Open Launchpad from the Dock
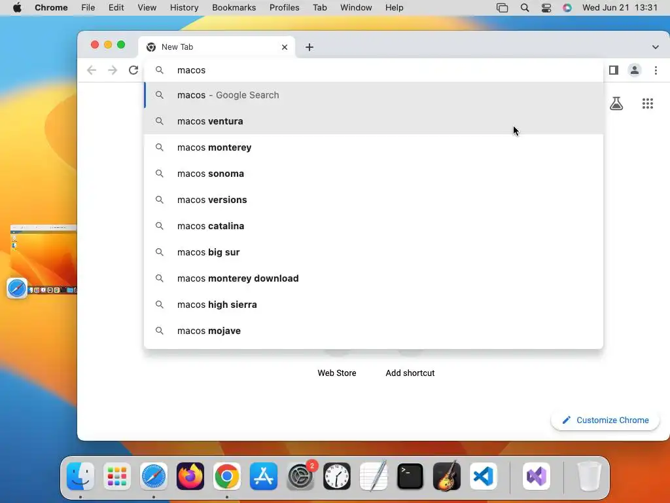The image size is (670, 503). pyautogui.click(x=117, y=476)
